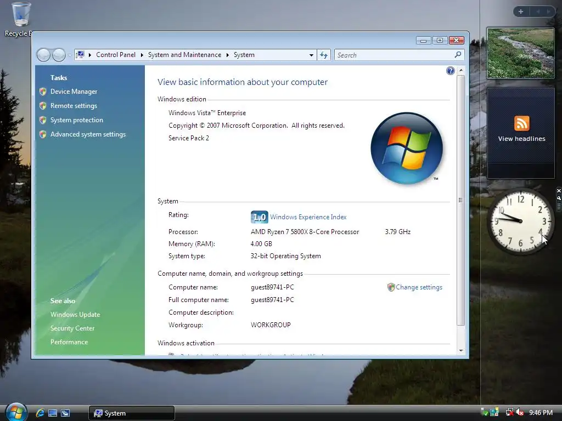This screenshot has height=421, width=562.
Task: Select Control Panel in breadcrumb path
Action: 116,55
